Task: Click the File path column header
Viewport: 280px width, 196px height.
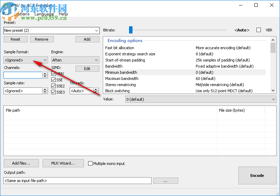Action: 110,110
